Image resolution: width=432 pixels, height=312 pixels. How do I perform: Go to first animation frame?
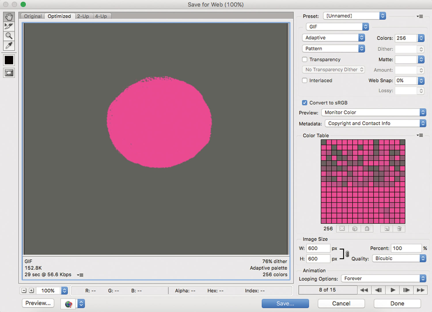[364, 290]
